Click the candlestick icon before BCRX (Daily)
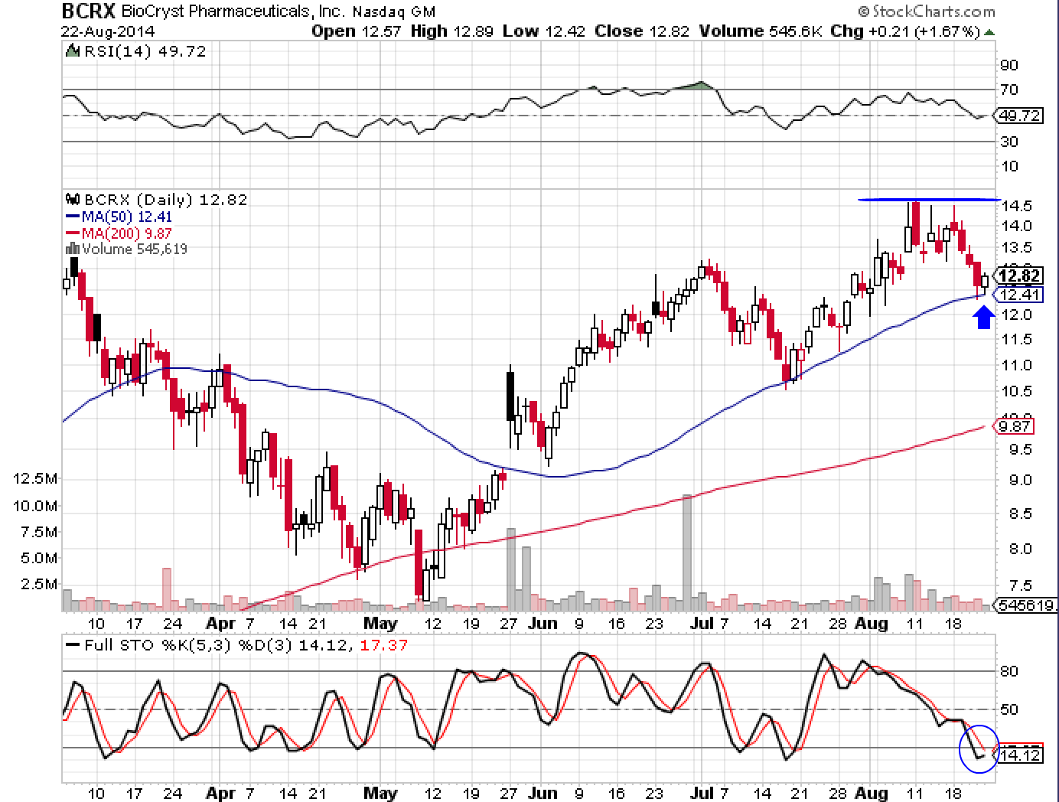1059x802 pixels. pos(73,200)
